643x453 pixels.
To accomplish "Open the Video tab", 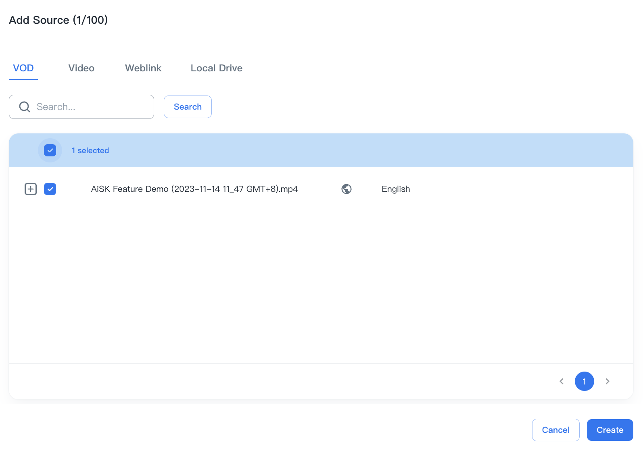I will tap(81, 68).
